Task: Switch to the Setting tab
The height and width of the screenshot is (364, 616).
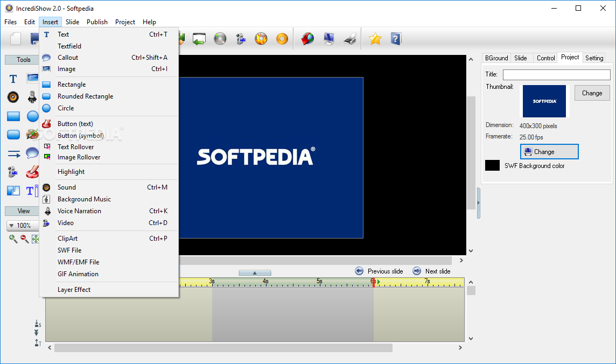Action: [x=594, y=58]
